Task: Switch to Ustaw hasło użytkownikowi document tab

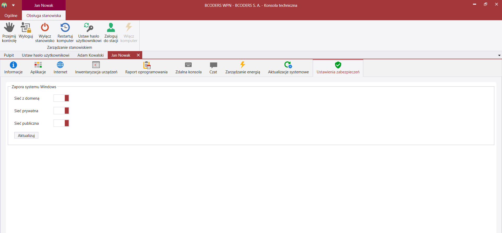Action: pyautogui.click(x=45, y=55)
